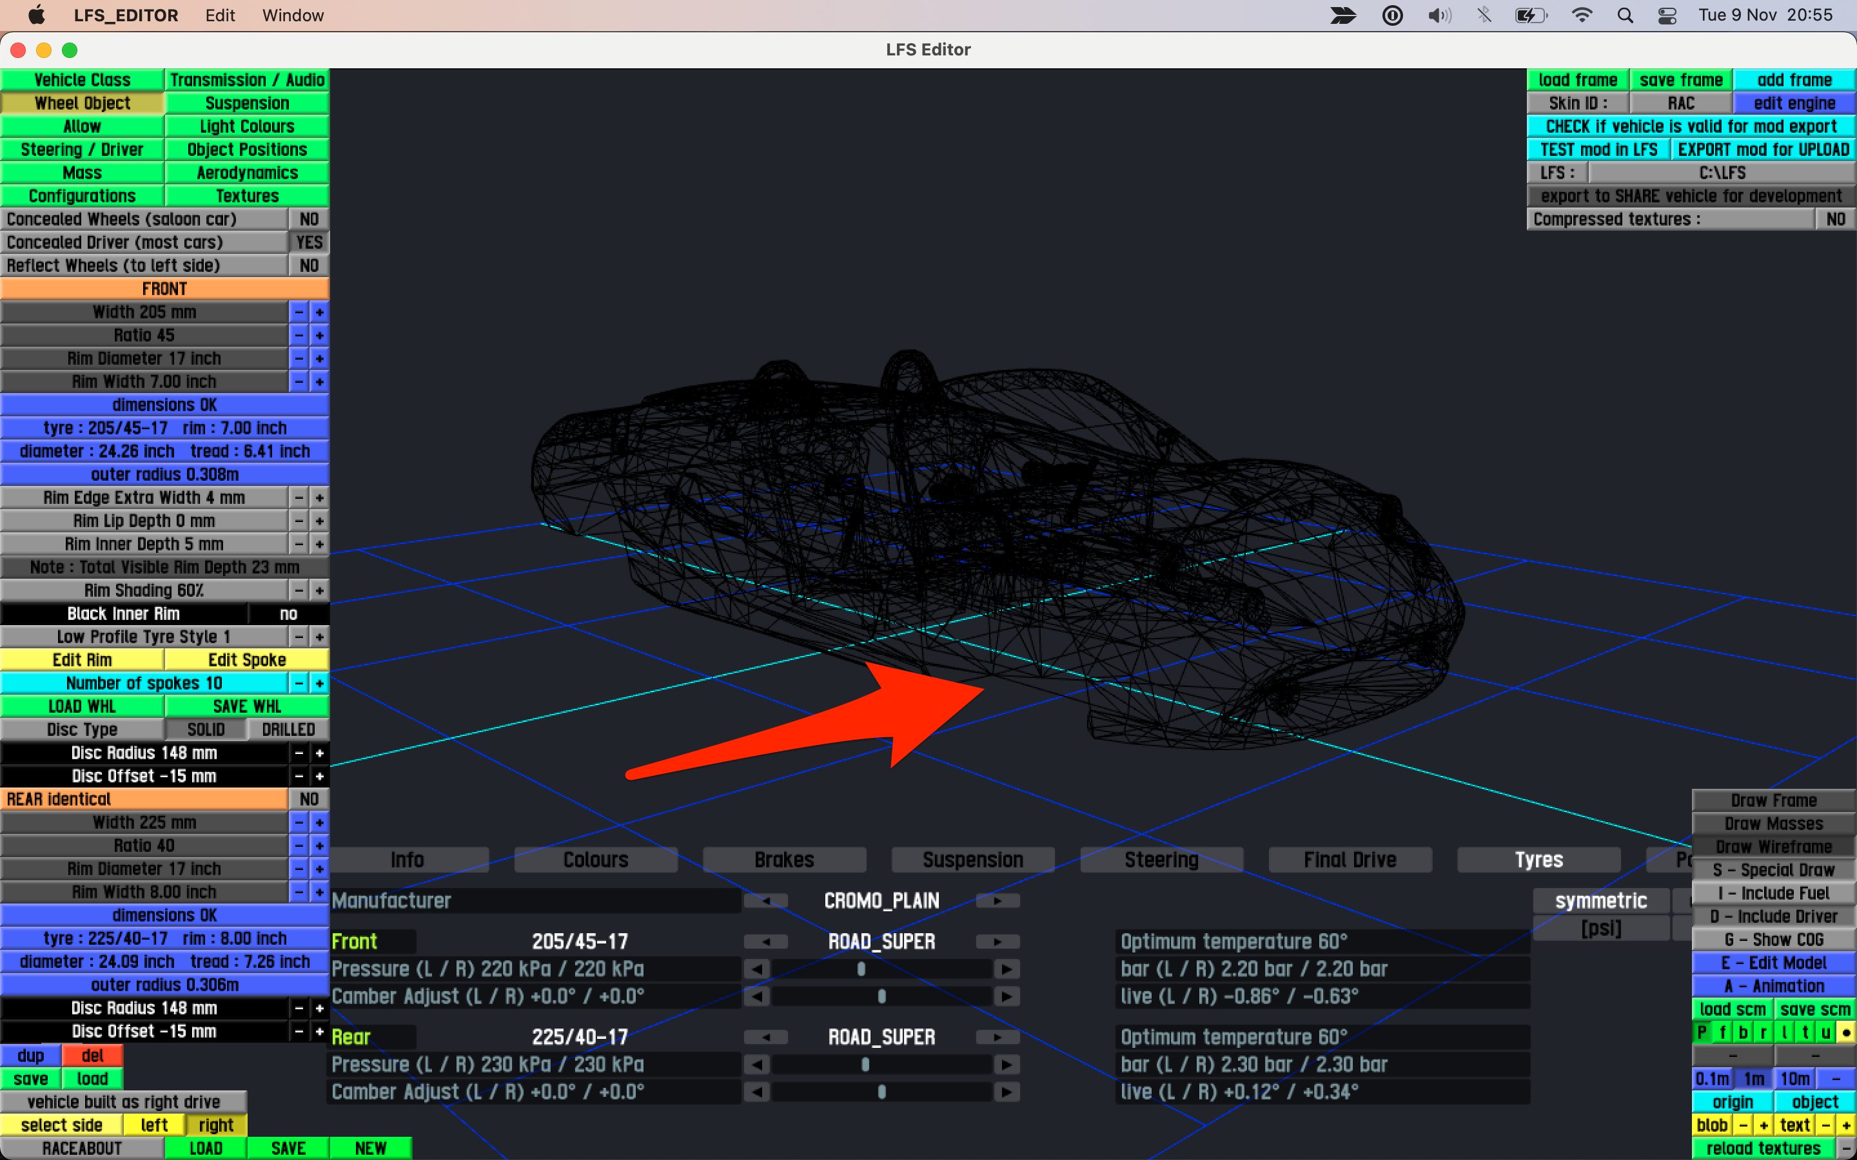Toggle Concealed Driver YES setting
The width and height of the screenshot is (1857, 1160).
tap(308, 242)
